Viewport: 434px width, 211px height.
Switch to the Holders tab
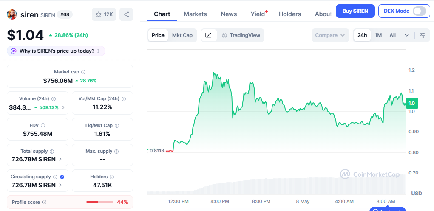[290, 14]
